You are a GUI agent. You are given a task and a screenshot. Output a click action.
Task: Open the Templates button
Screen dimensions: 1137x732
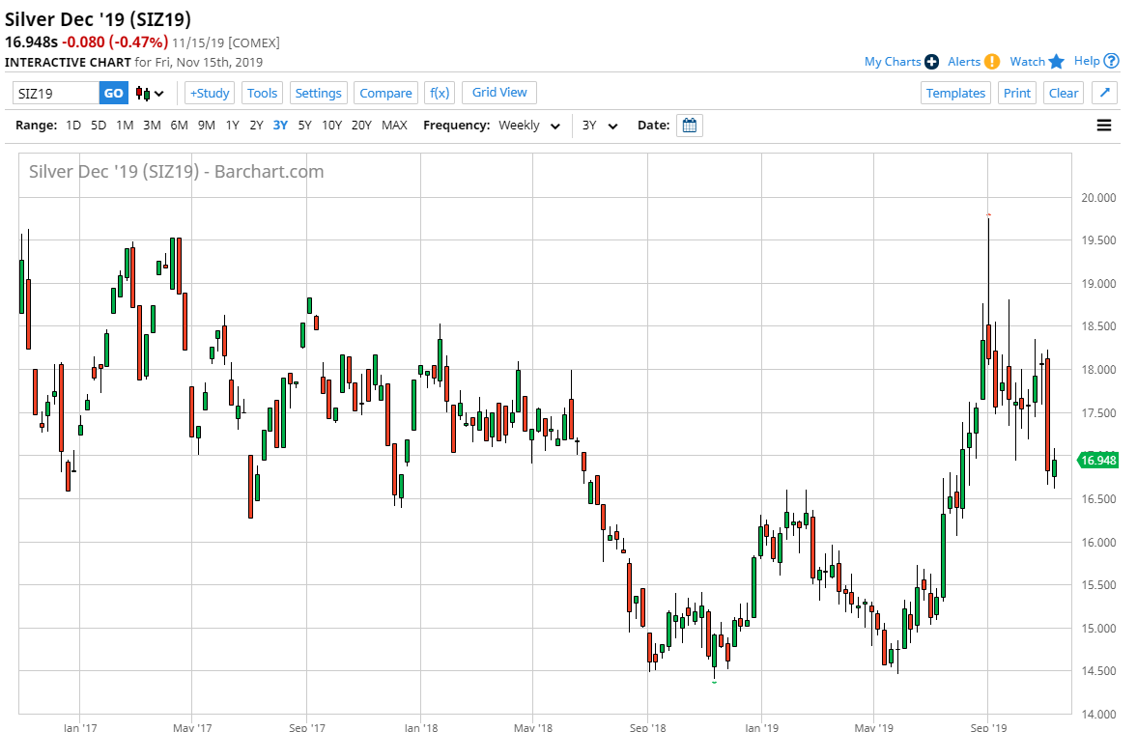click(x=955, y=93)
